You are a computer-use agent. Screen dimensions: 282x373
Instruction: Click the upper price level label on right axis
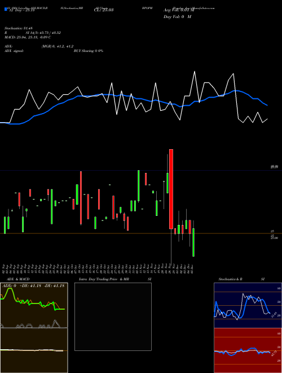(276, 167)
